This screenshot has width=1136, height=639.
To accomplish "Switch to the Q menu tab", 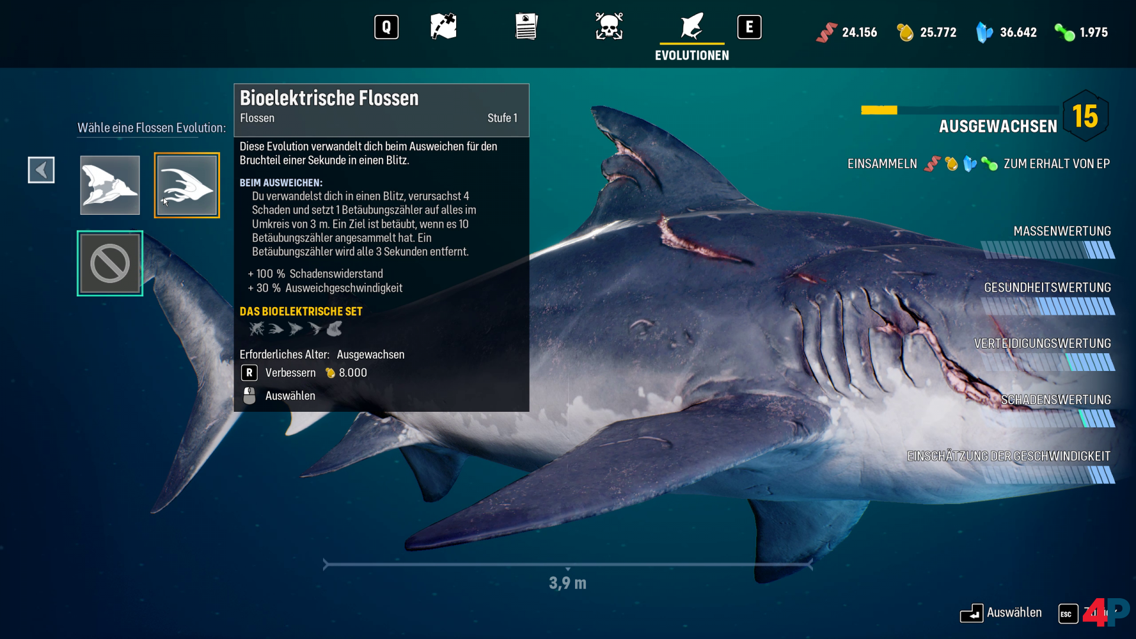I will tap(386, 26).
